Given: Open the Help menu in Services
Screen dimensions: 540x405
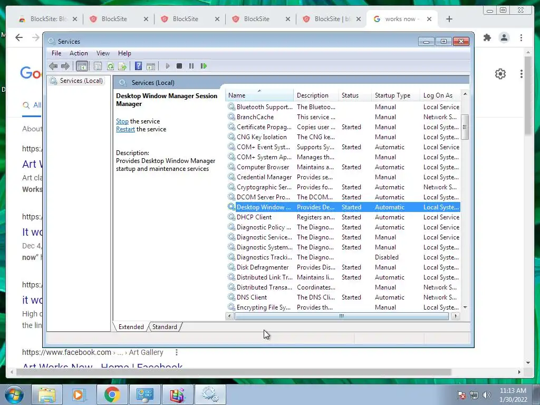Looking at the screenshot, I should (124, 53).
